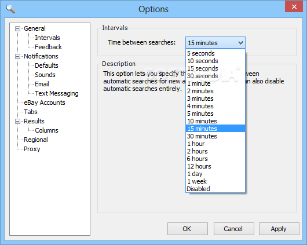Choose 1 minute from the interval list

pyautogui.click(x=215, y=83)
